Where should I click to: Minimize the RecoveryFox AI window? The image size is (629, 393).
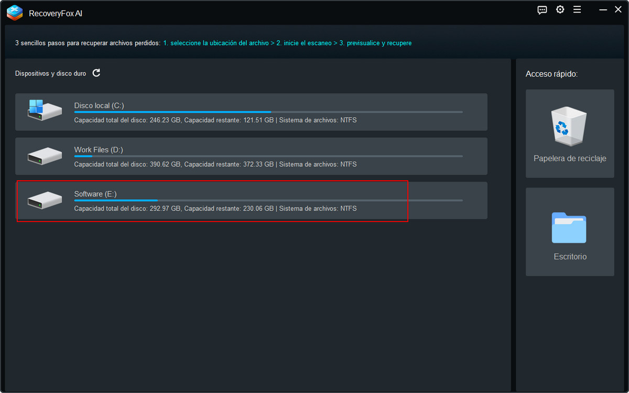604,10
